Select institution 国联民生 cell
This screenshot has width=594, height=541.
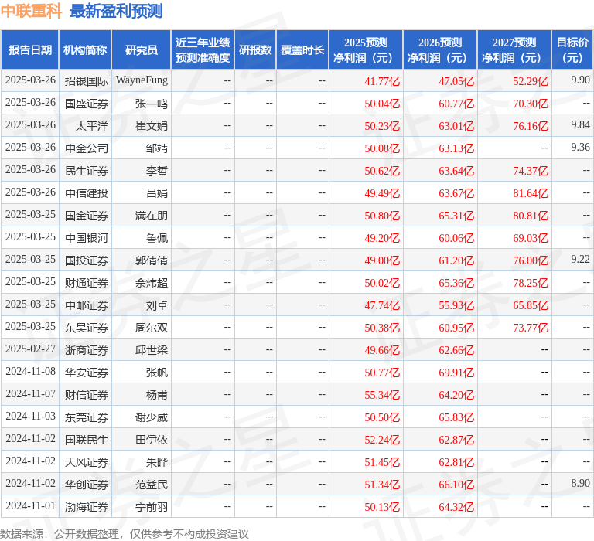[x=87, y=440]
